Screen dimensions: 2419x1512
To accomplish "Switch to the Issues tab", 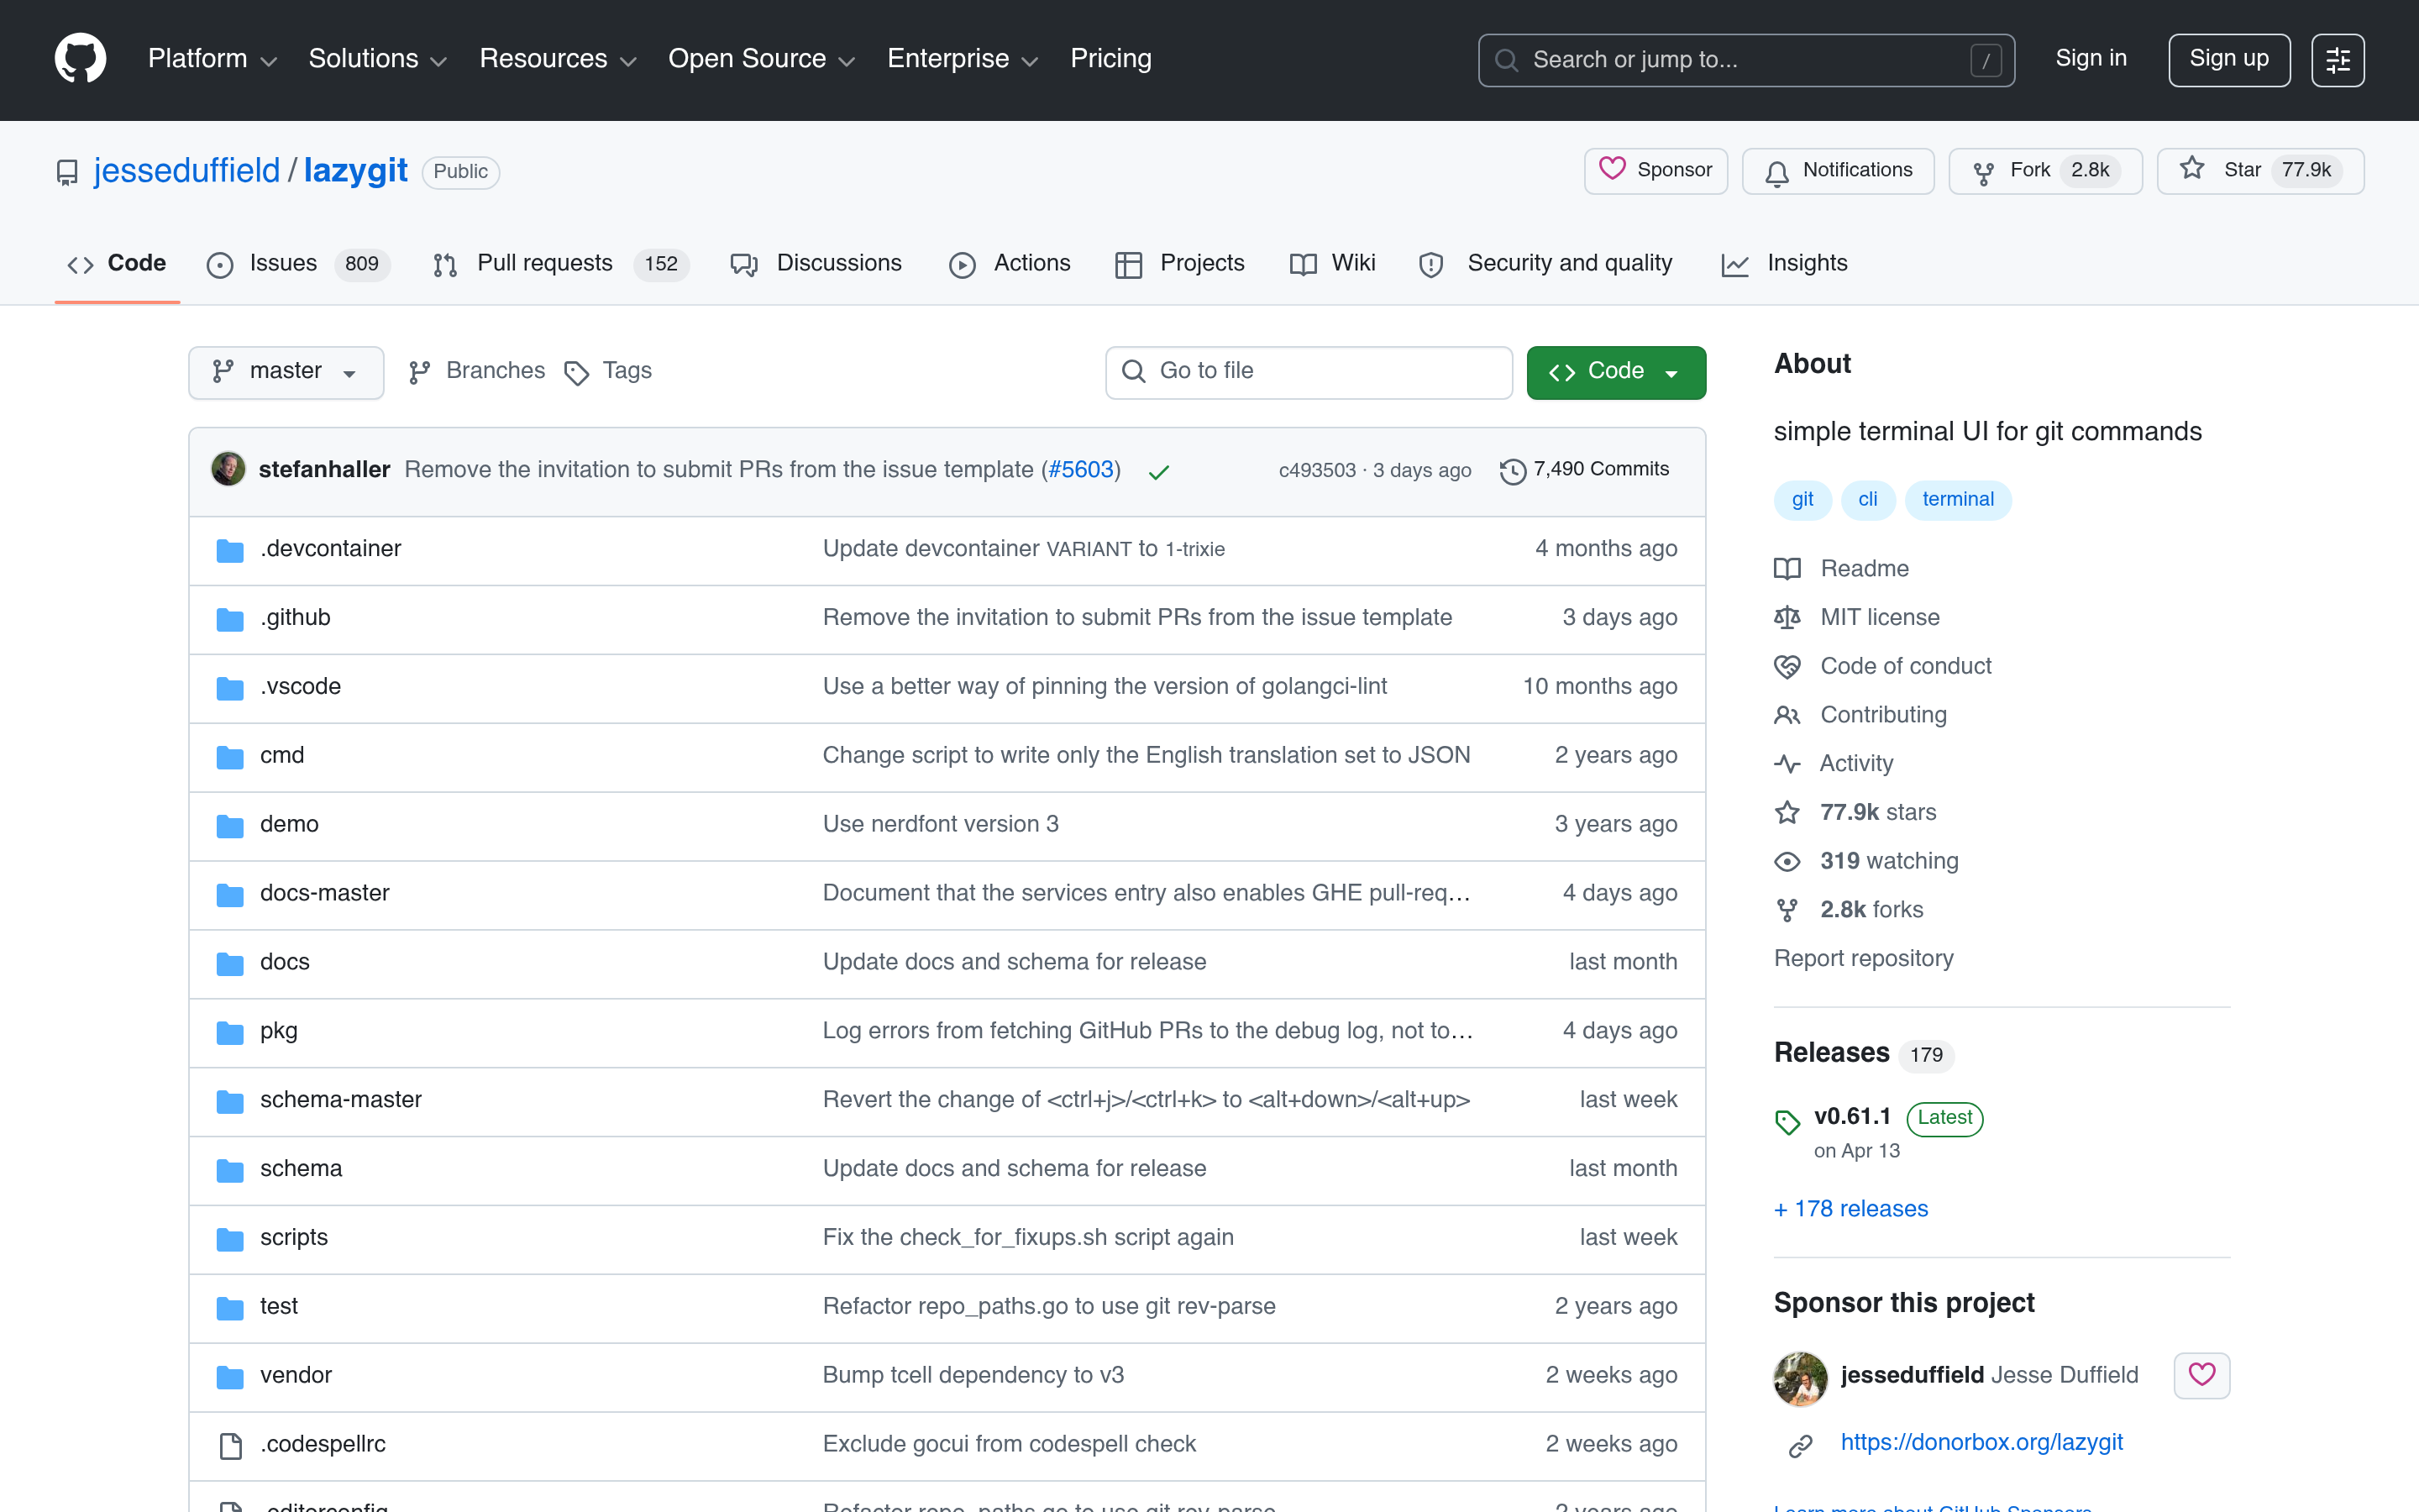I will tap(298, 264).
